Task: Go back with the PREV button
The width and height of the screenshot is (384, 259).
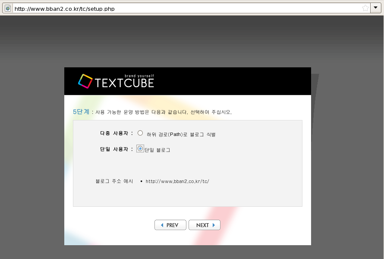Action: click(x=170, y=225)
